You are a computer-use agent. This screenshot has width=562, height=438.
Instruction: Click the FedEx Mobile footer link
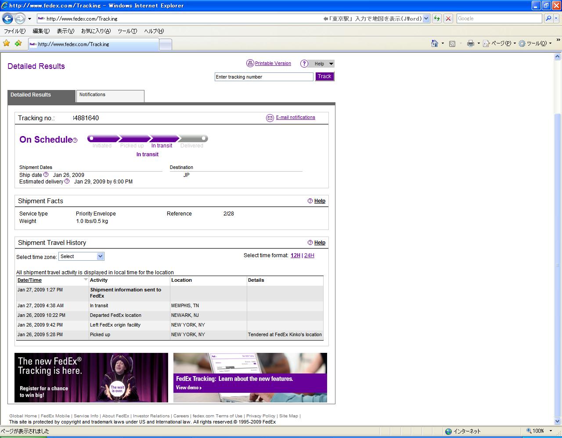55,416
